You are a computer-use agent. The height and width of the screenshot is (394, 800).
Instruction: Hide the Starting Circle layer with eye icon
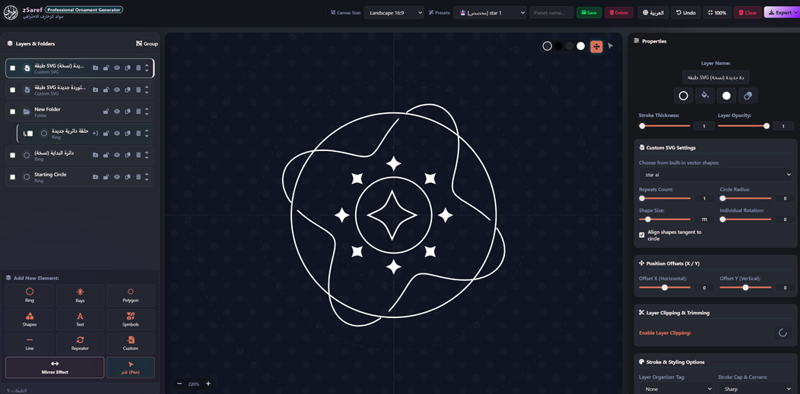(117, 177)
